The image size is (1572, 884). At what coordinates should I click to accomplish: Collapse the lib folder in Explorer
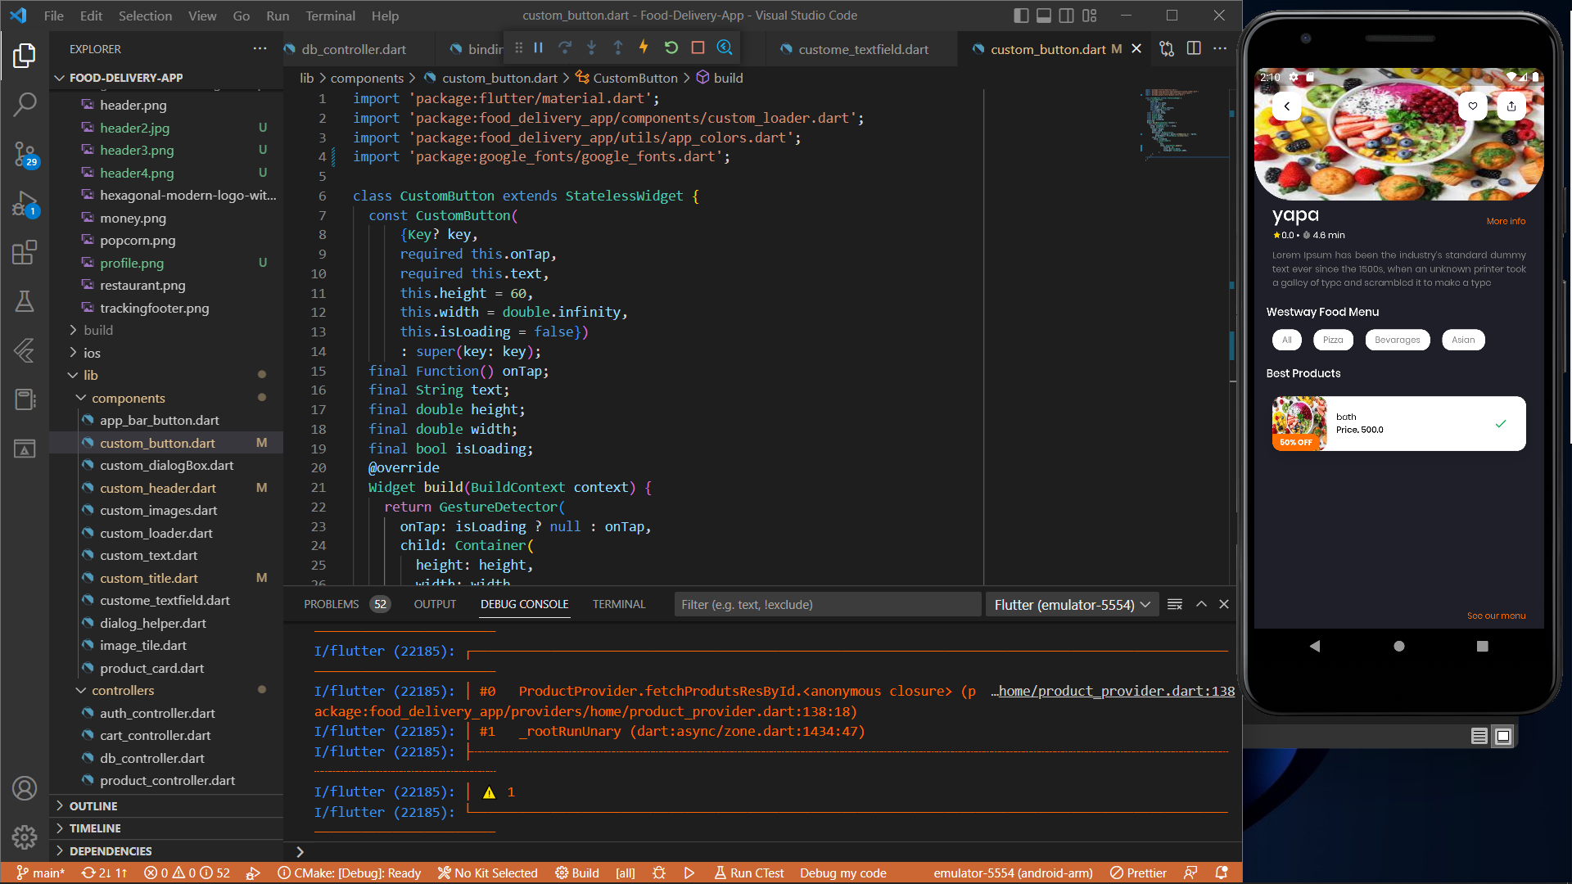point(93,375)
